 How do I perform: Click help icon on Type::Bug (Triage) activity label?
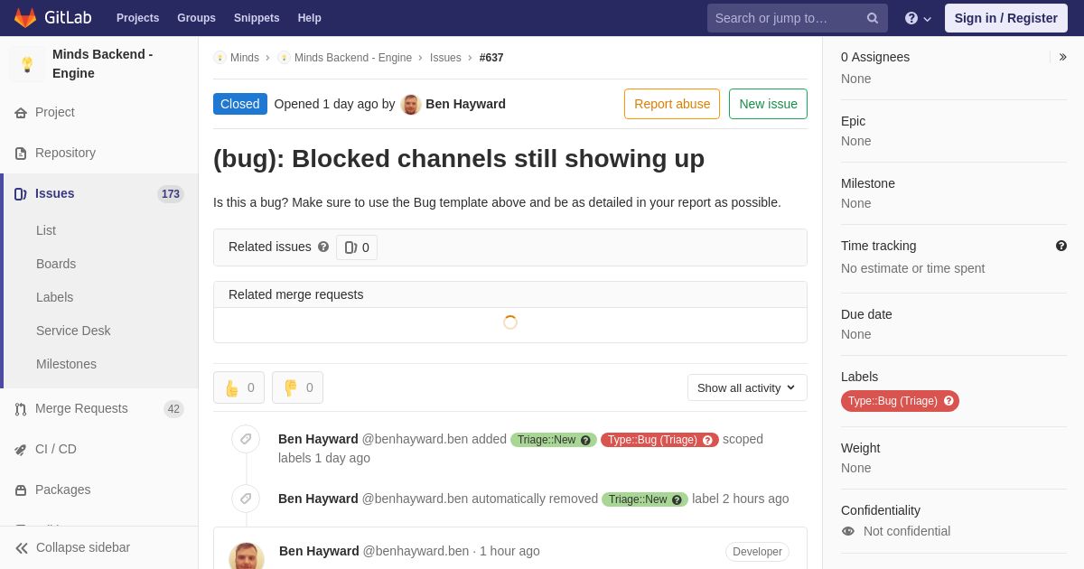(707, 440)
